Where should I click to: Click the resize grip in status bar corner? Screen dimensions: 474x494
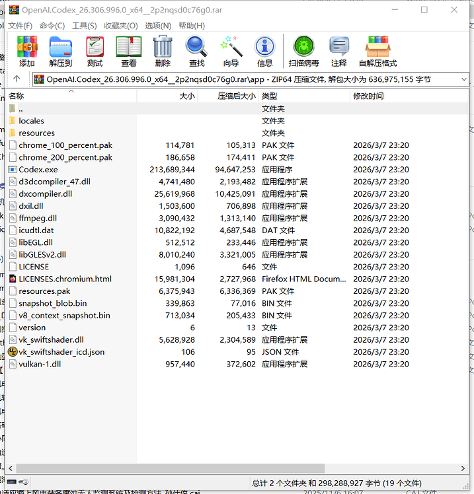coord(465,486)
